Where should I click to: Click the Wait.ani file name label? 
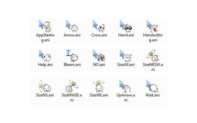[x=152, y=95]
